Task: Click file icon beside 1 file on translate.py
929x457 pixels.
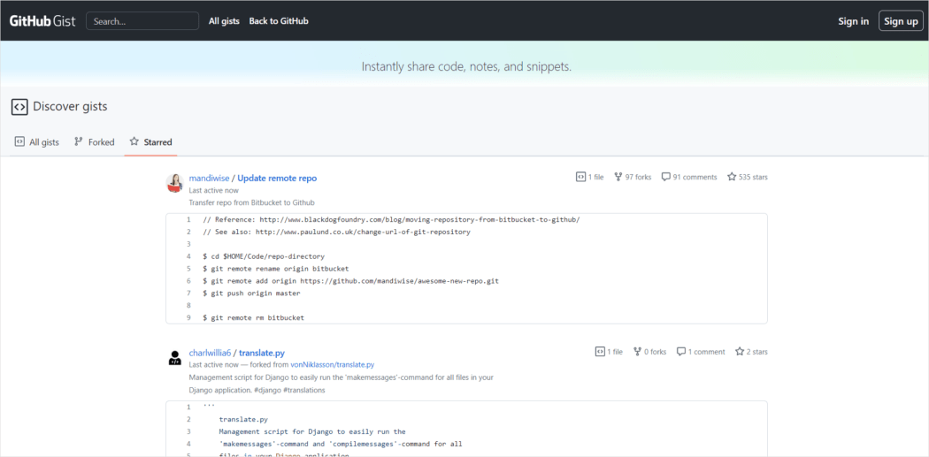Action: 600,351
